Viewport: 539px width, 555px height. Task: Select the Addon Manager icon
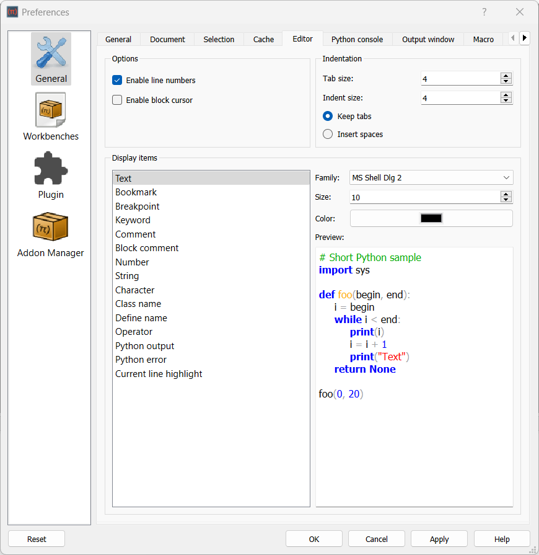[x=51, y=226]
